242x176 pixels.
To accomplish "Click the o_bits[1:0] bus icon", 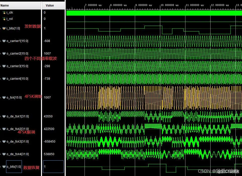I will click(4, 167).
